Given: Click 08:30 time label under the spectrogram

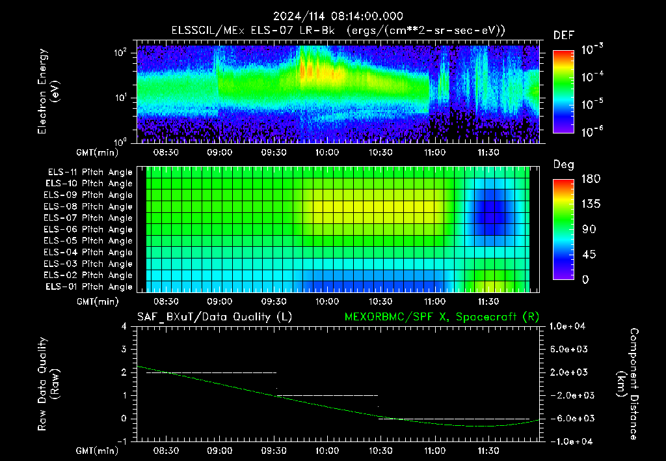Looking at the screenshot, I should (x=166, y=152).
